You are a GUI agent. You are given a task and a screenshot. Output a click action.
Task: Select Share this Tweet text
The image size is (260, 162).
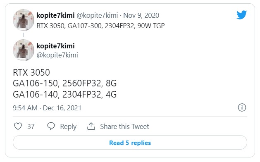pos(124,126)
